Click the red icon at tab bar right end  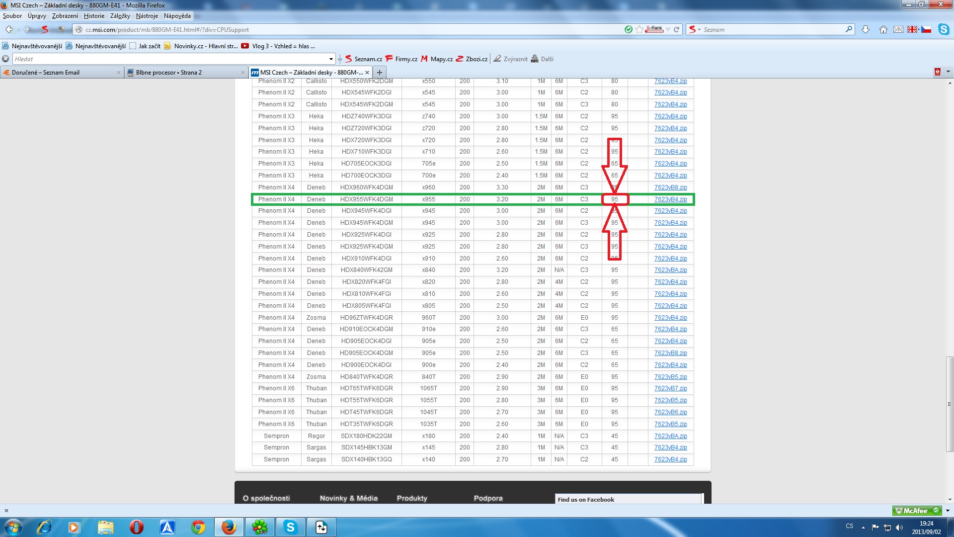click(x=938, y=72)
